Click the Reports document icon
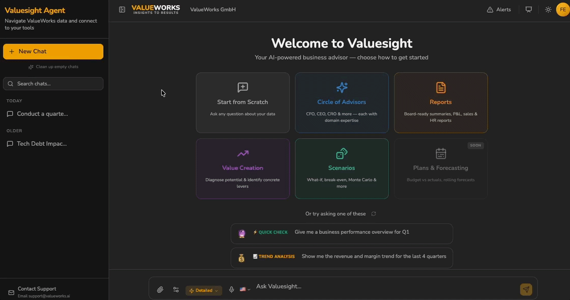This screenshot has height=300, width=570. pos(441,88)
